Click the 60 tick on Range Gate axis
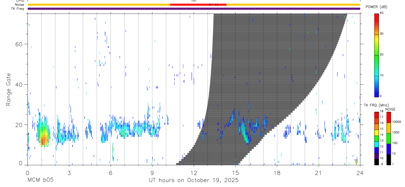405x187 pixels. coord(18,44)
